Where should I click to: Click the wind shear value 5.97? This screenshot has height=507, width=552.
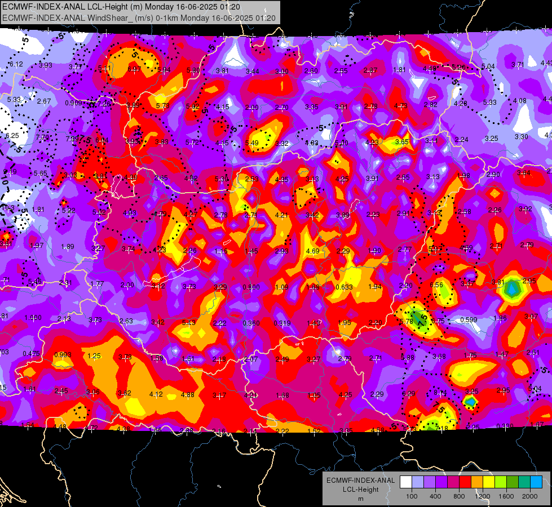(435, 249)
